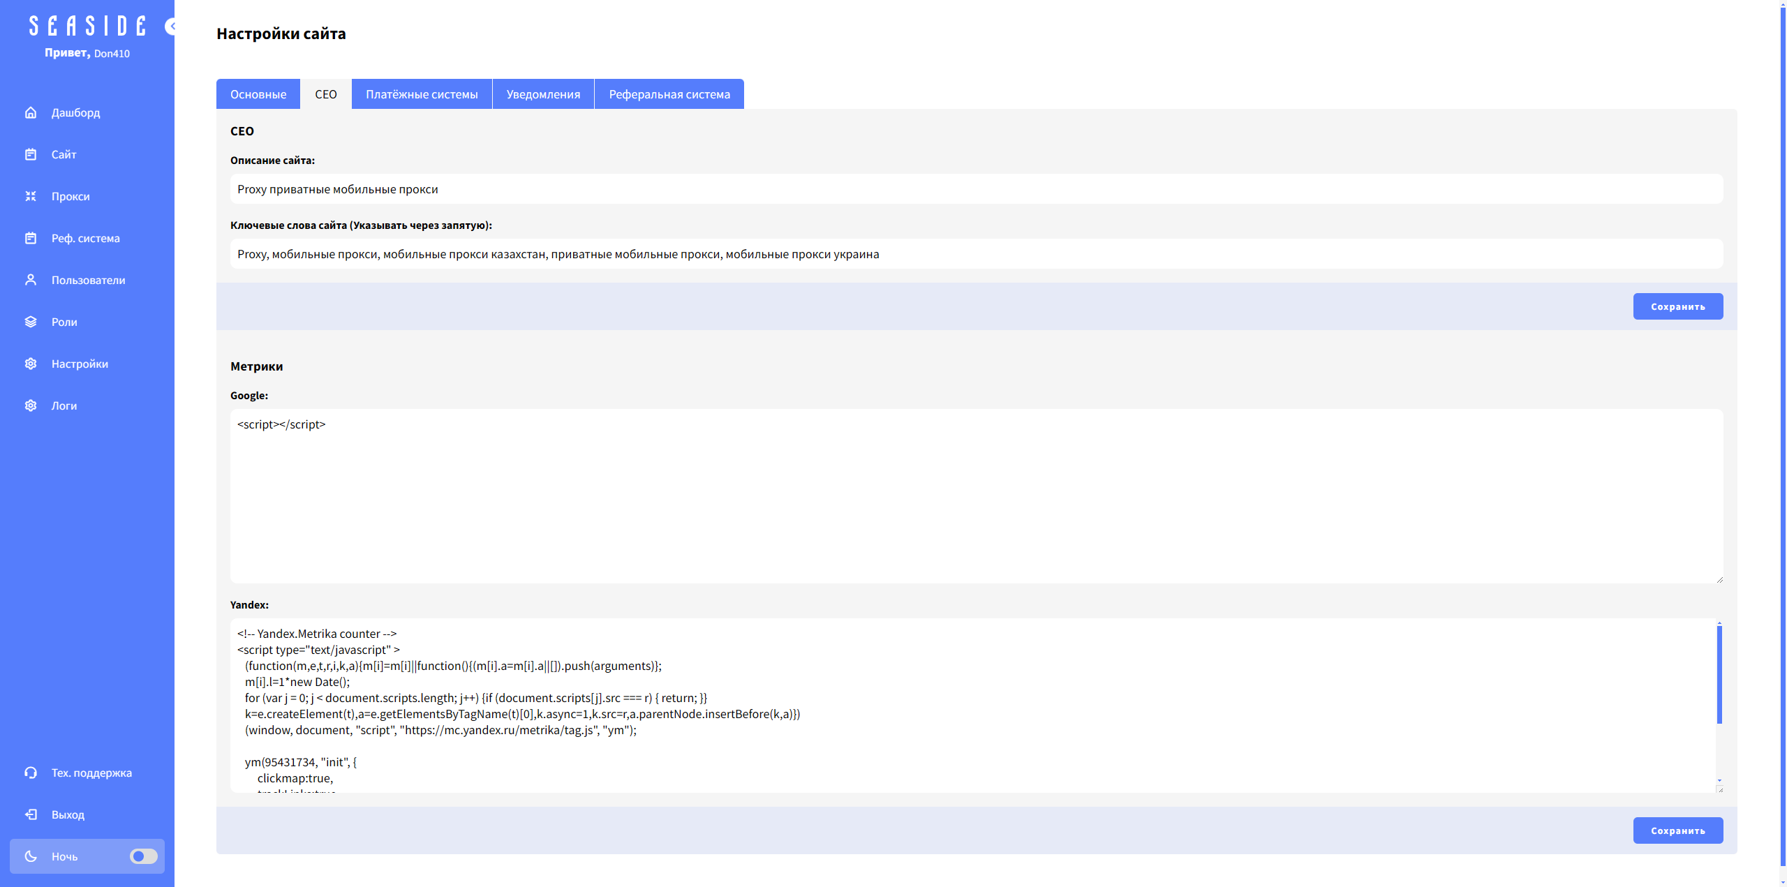
Task: Click the Логи gear icon
Action: tap(31, 405)
